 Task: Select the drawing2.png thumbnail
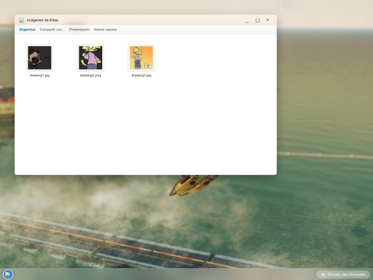(x=90, y=57)
